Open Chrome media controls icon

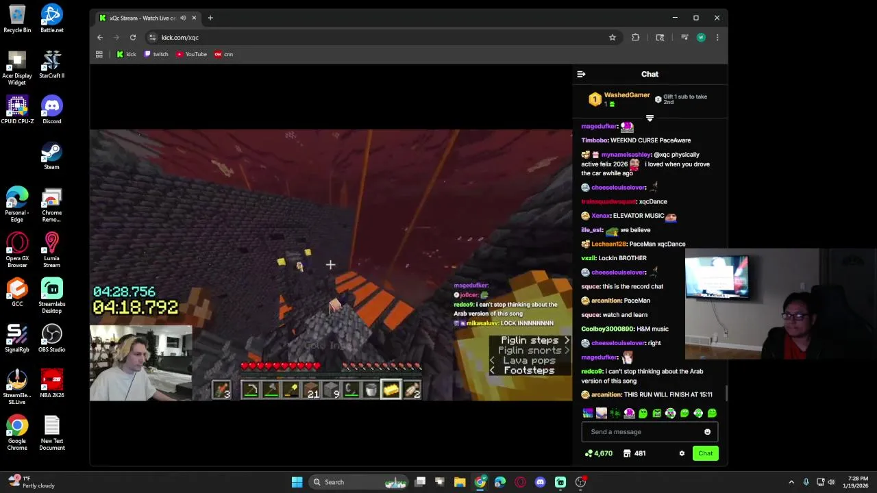[684, 38]
